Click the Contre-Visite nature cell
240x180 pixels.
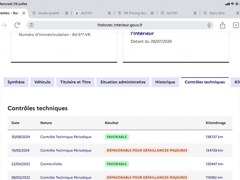coord(51,164)
